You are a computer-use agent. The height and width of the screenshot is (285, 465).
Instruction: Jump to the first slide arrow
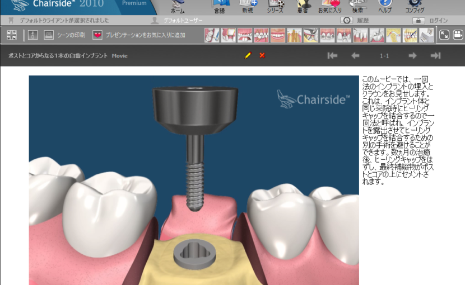332,56
